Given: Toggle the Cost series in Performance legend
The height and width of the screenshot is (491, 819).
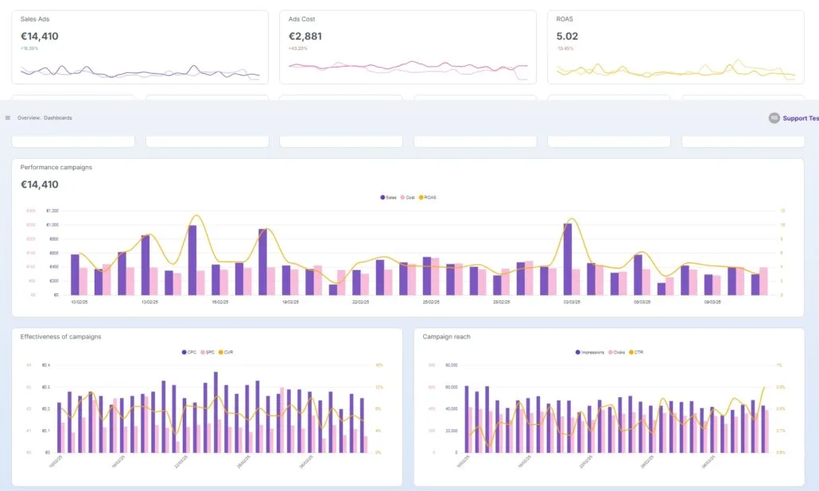Looking at the screenshot, I should pyautogui.click(x=407, y=198).
